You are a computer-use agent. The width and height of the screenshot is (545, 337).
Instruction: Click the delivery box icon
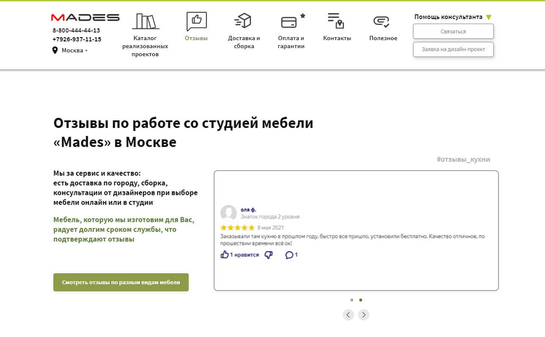243,20
